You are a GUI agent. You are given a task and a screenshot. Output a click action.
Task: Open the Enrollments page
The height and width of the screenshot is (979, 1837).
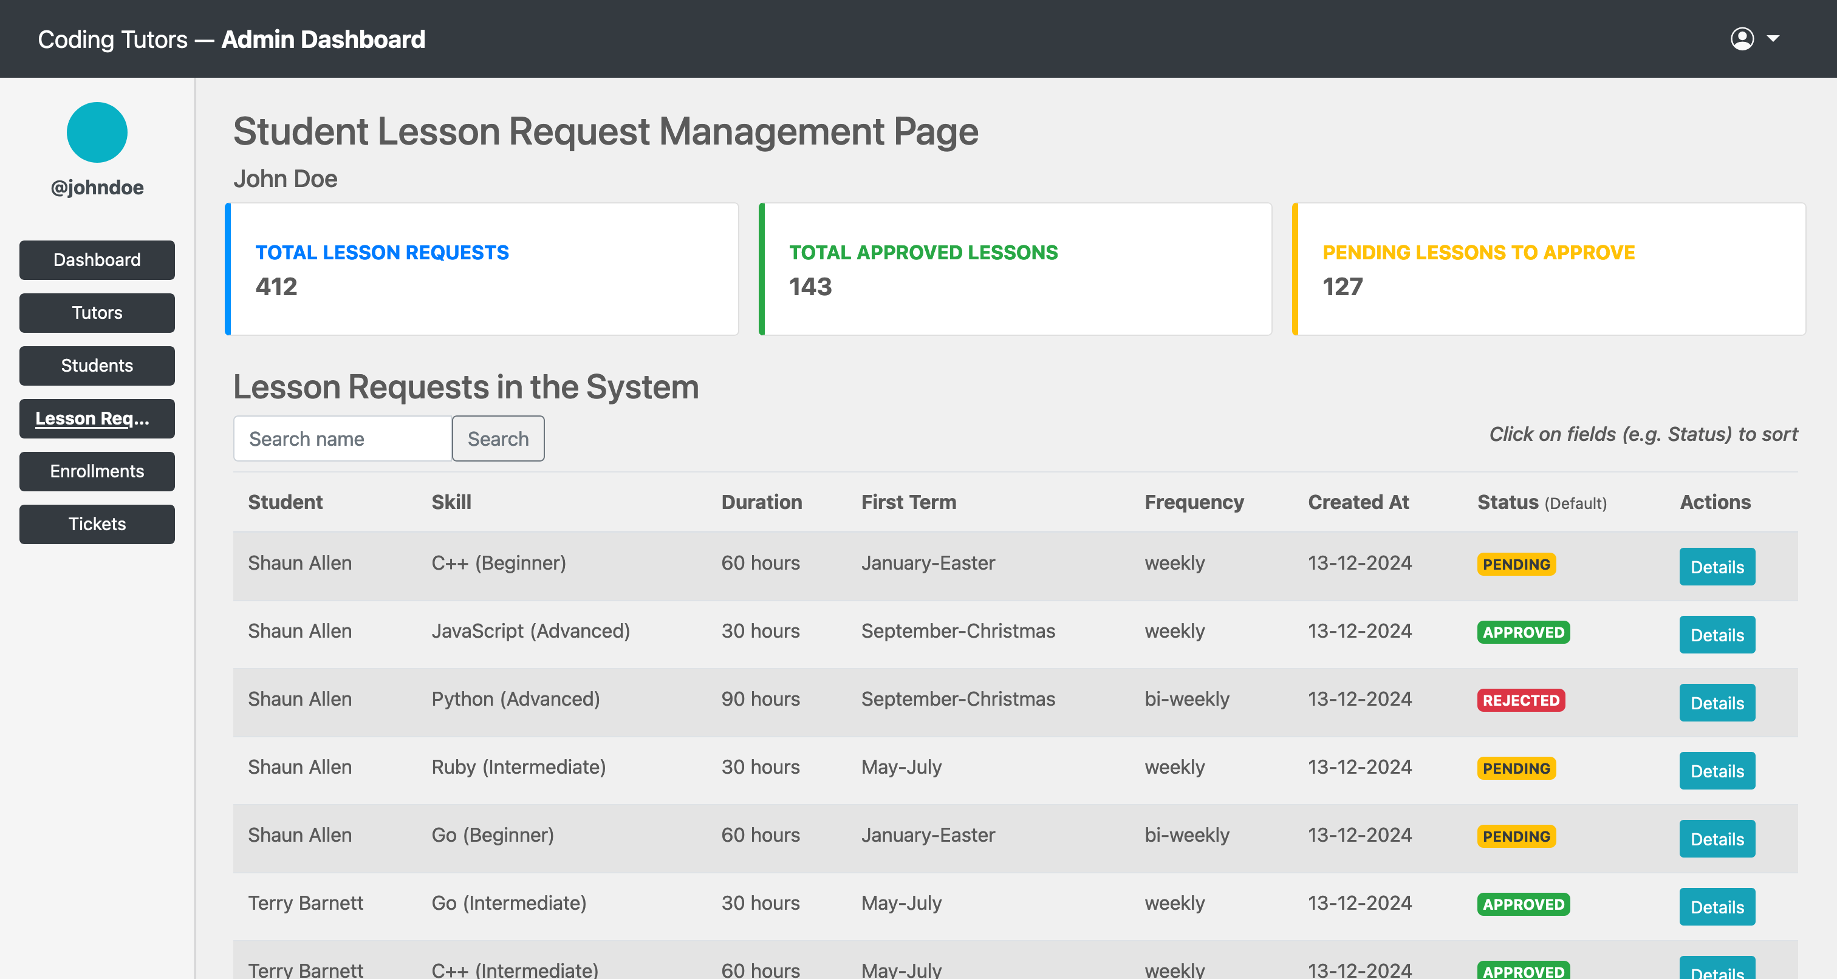click(97, 471)
